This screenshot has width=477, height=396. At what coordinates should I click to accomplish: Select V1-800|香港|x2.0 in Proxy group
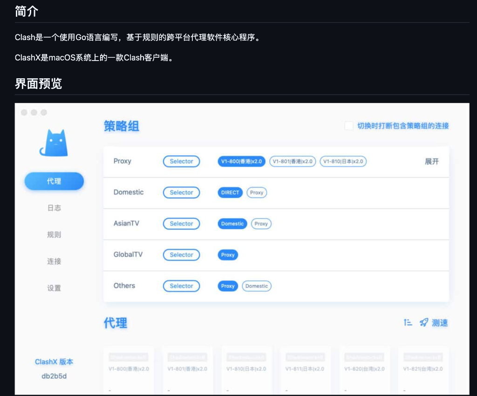pyautogui.click(x=242, y=162)
